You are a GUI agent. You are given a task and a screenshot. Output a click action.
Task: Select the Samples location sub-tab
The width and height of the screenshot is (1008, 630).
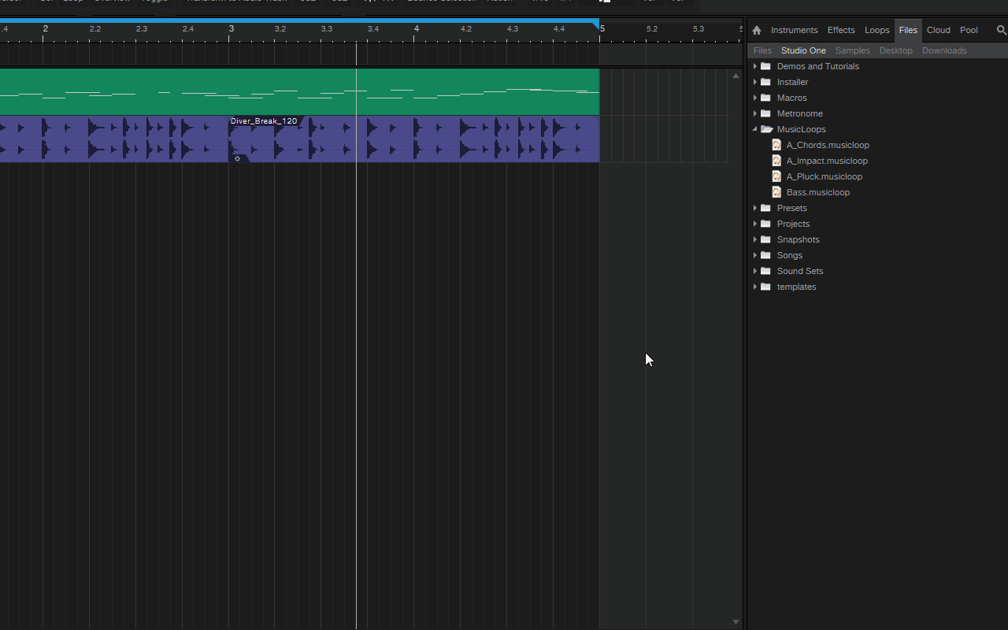coord(852,50)
